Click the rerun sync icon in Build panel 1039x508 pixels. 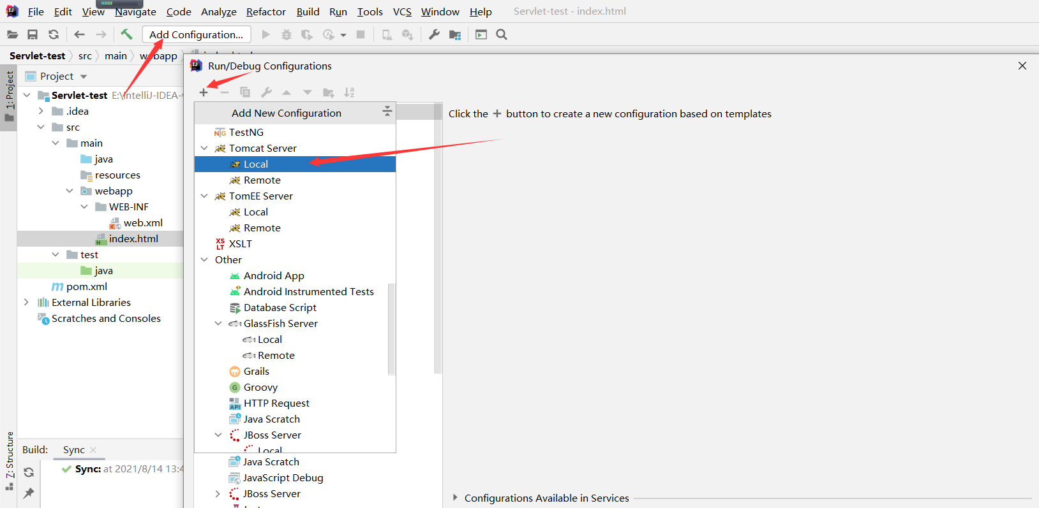coord(29,472)
